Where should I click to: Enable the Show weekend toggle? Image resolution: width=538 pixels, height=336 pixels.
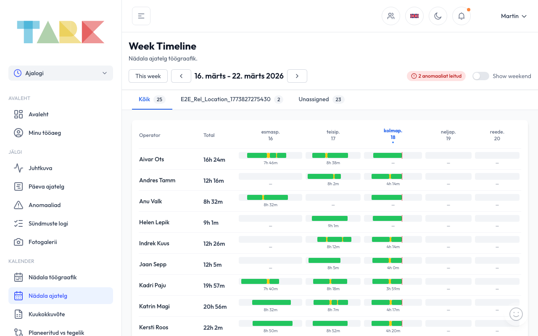tap(480, 76)
